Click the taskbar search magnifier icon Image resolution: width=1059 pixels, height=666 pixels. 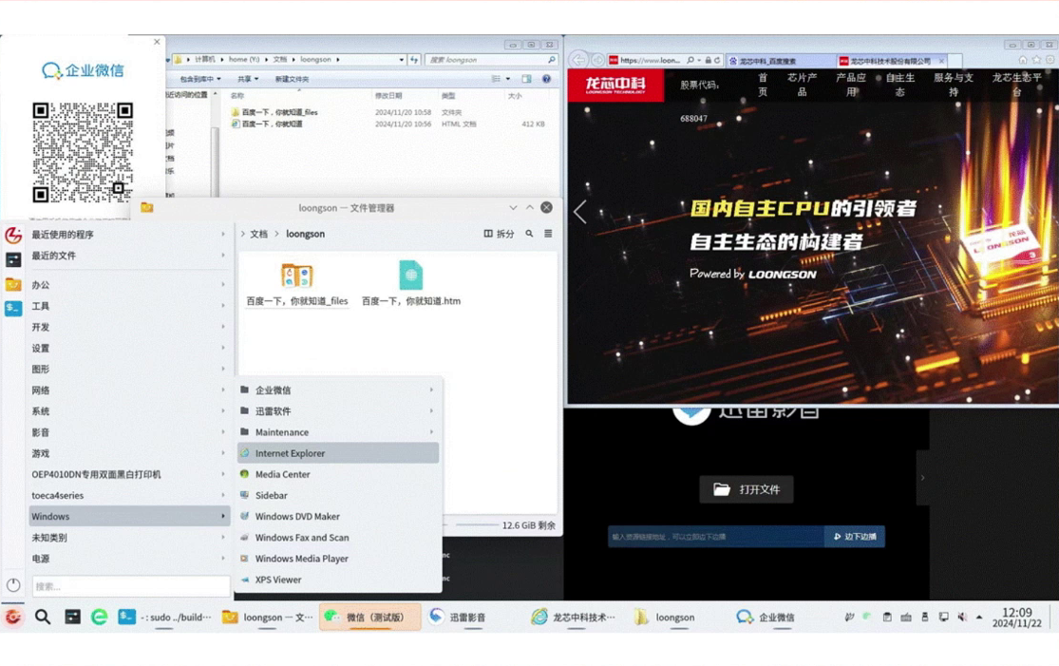click(x=43, y=616)
